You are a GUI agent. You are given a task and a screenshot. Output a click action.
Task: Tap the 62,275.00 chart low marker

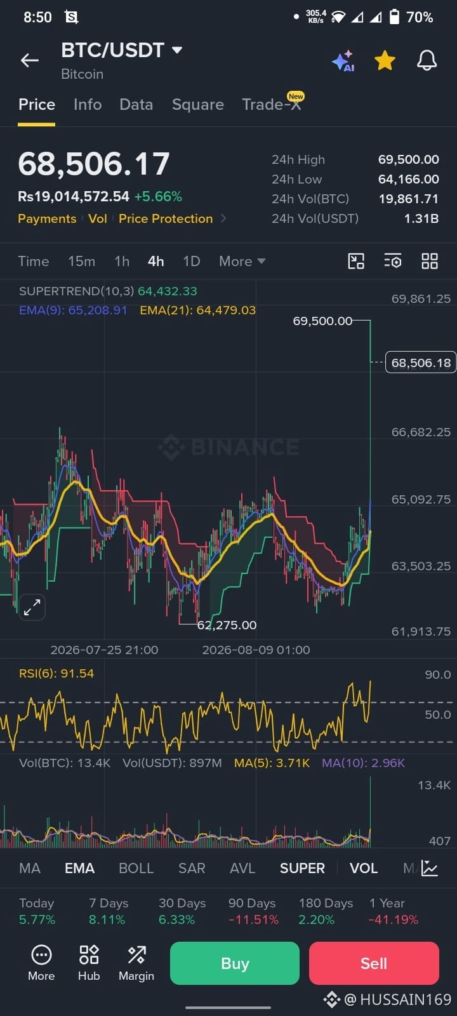227,625
